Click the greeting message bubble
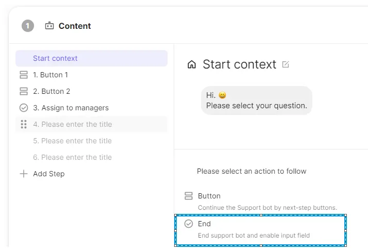The width and height of the screenshot is (368, 251). click(x=256, y=101)
